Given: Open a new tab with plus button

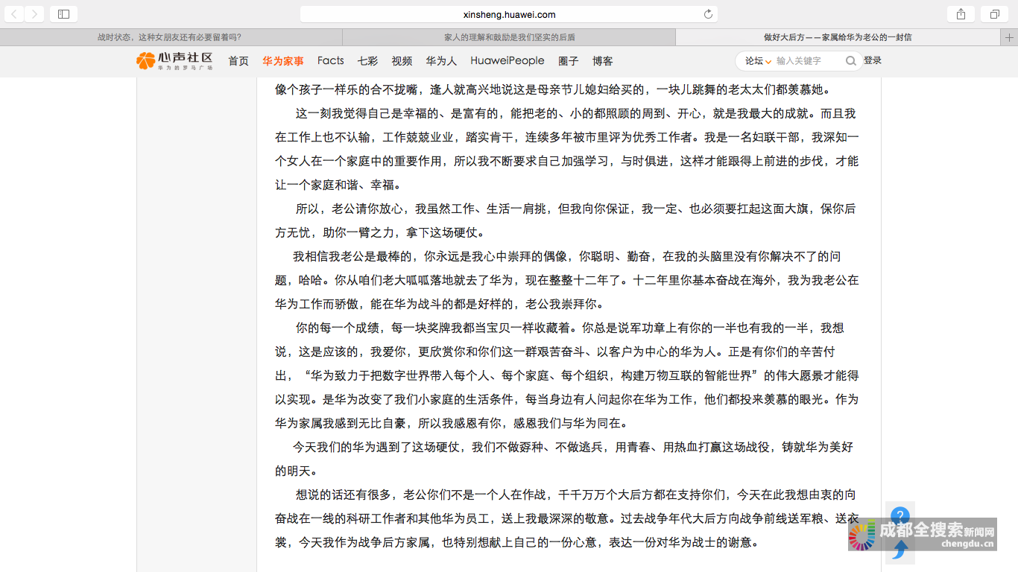Looking at the screenshot, I should 1009,37.
